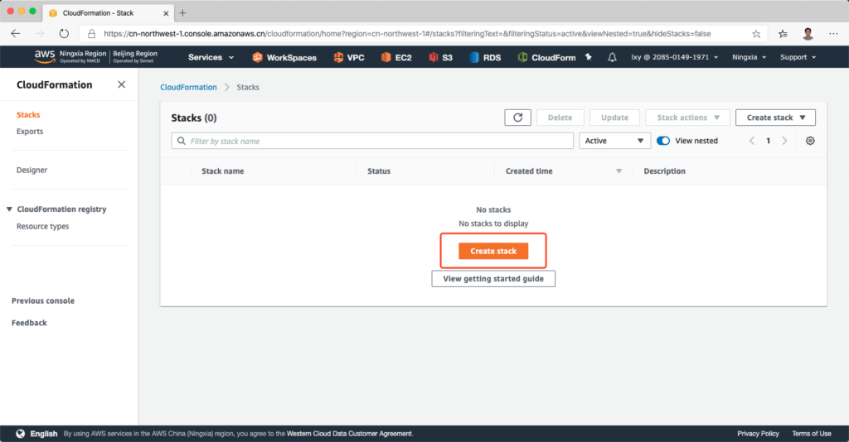Toggle the View nested switch

pos(663,141)
